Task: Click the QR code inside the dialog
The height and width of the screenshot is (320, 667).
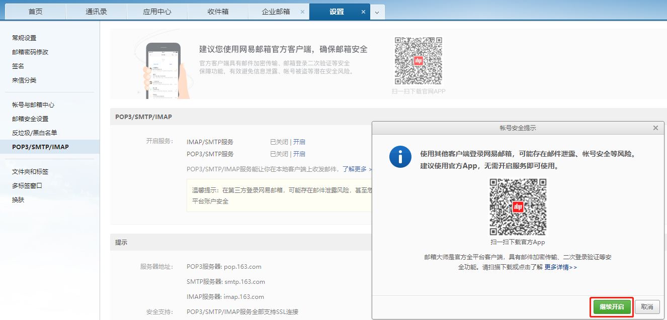Action: click(x=518, y=207)
